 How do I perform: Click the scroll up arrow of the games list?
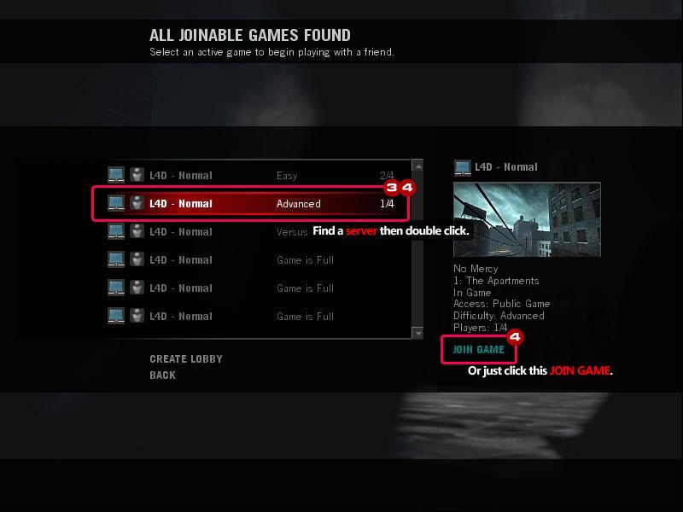[417, 166]
